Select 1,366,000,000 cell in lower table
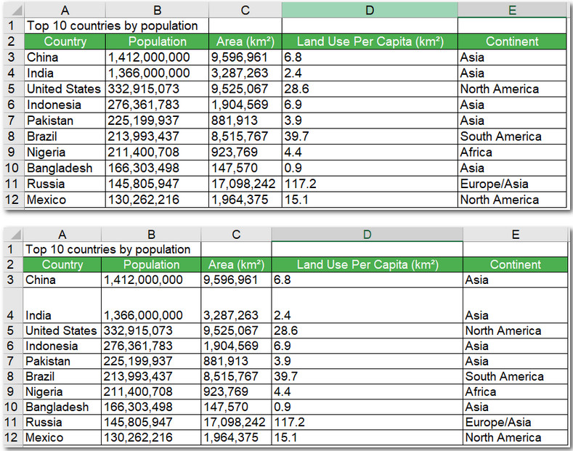The width and height of the screenshot is (573, 451). [x=151, y=305]
